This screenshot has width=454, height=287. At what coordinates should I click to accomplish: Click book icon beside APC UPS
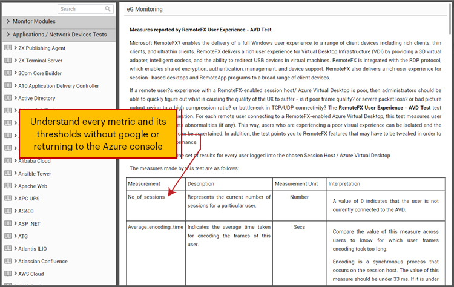(8, 198)
